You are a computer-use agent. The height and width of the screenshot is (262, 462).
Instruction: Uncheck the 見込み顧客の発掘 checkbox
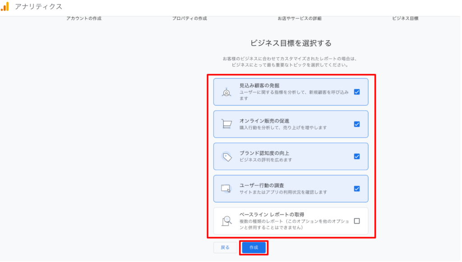click(x=357, y=92)
